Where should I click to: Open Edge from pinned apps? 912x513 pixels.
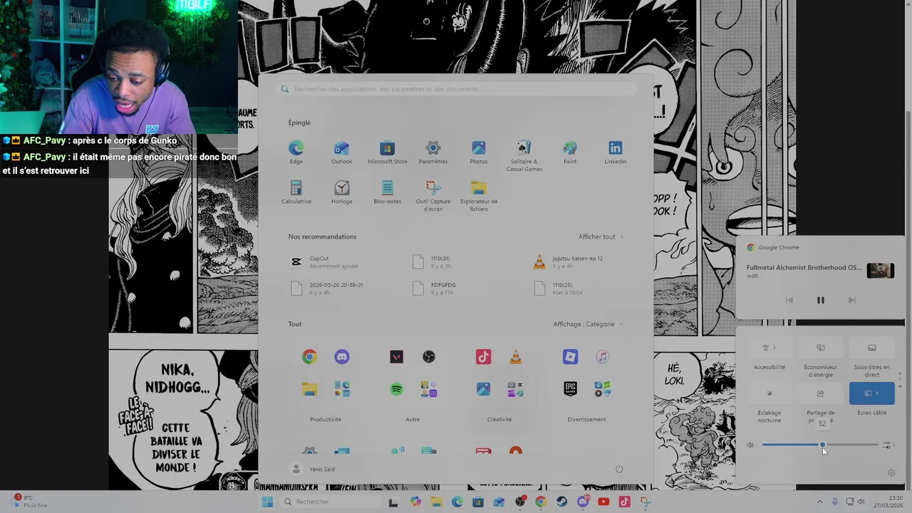click(296, 152)
